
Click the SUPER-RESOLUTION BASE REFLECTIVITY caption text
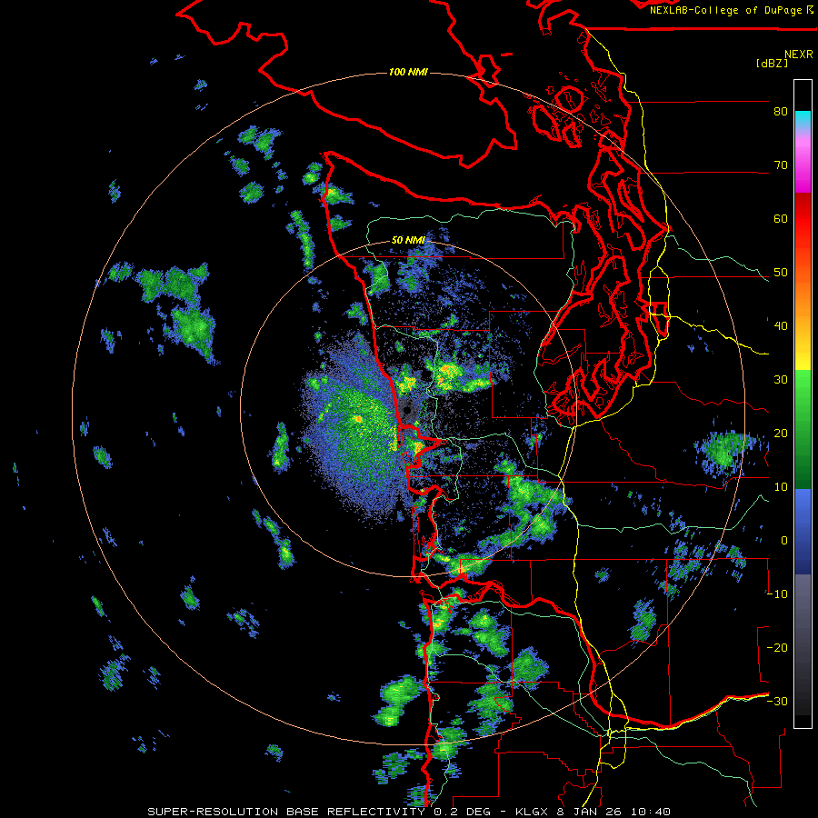point(286,812)
